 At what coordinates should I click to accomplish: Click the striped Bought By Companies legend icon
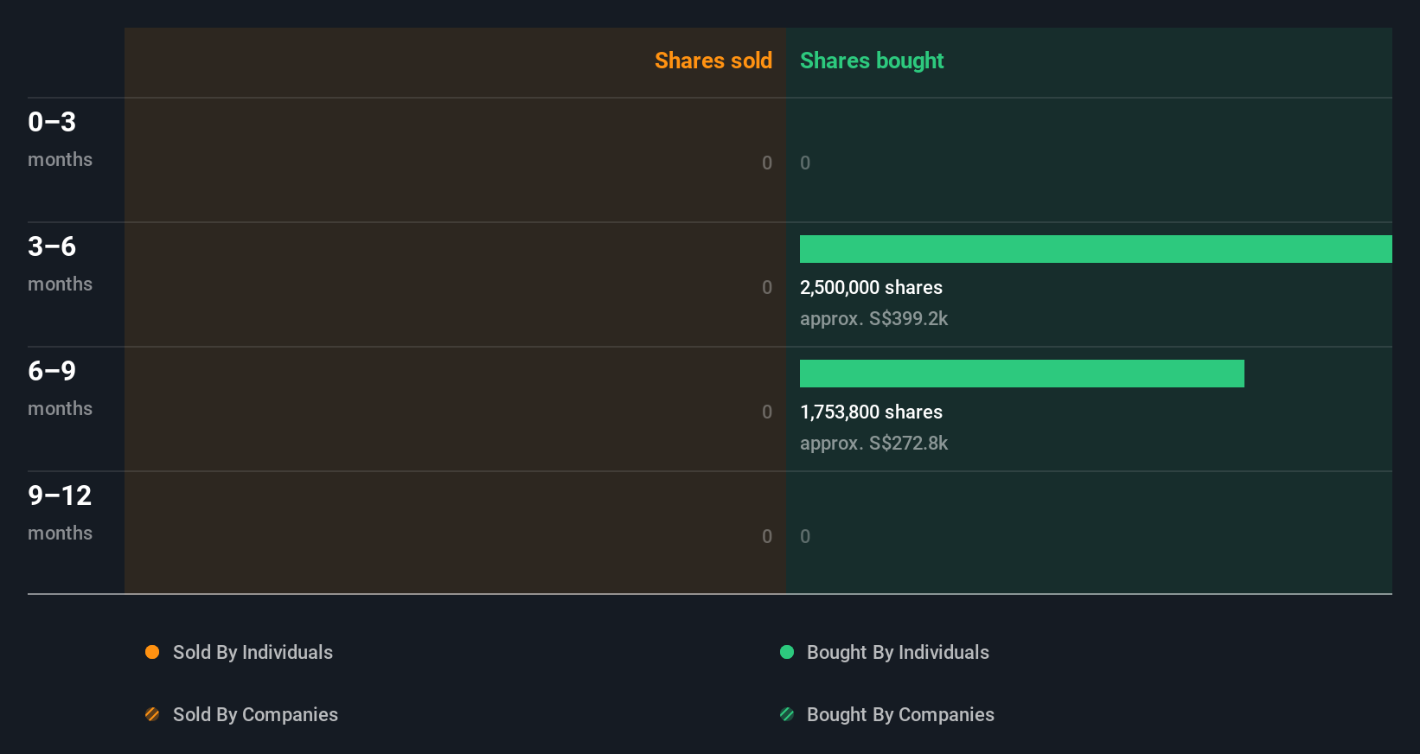point(787,714)
